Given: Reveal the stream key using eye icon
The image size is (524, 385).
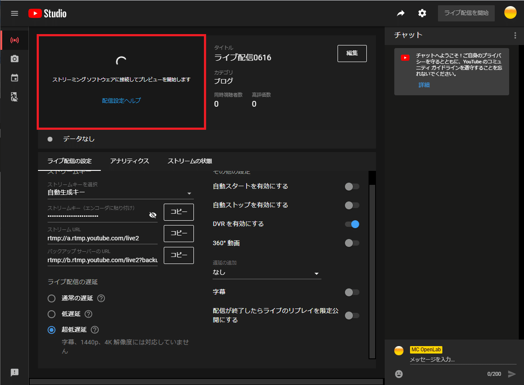Looking at the screenshot, I should (x=153, y=215).
